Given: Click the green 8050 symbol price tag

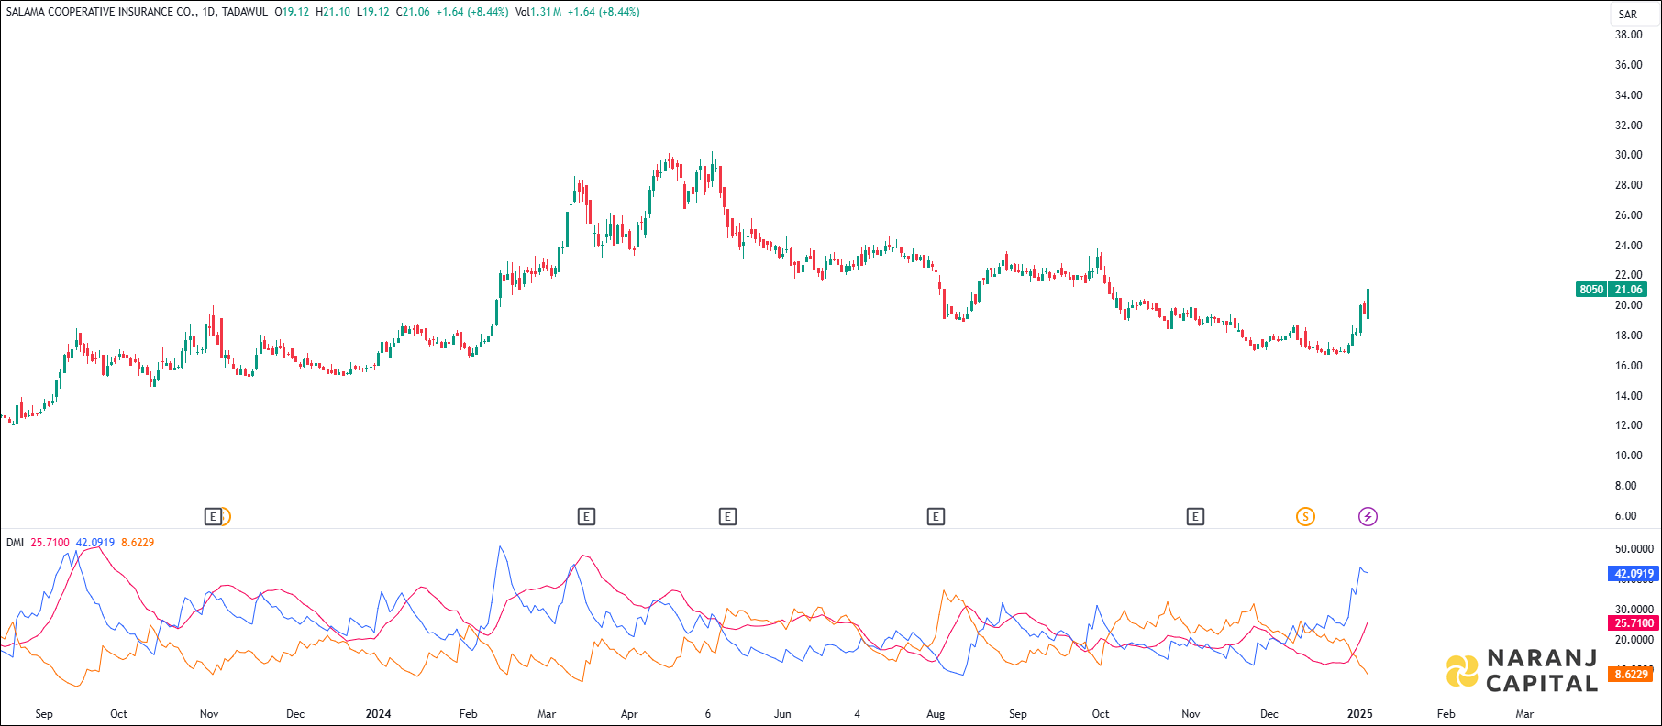Looking at the screenshot, I should point(1591,290).
